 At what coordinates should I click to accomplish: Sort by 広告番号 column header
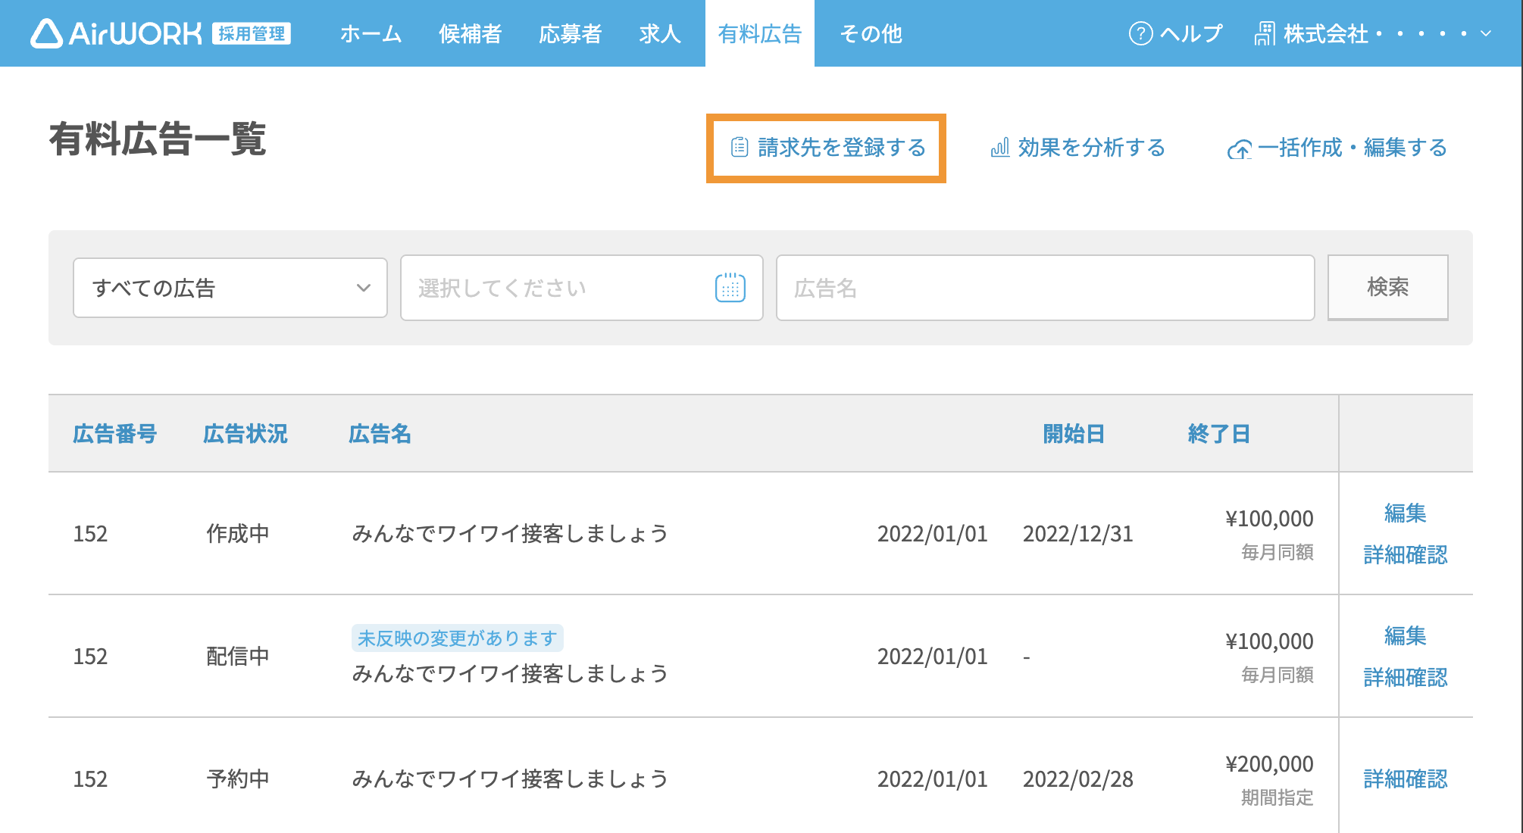point(115,434)
